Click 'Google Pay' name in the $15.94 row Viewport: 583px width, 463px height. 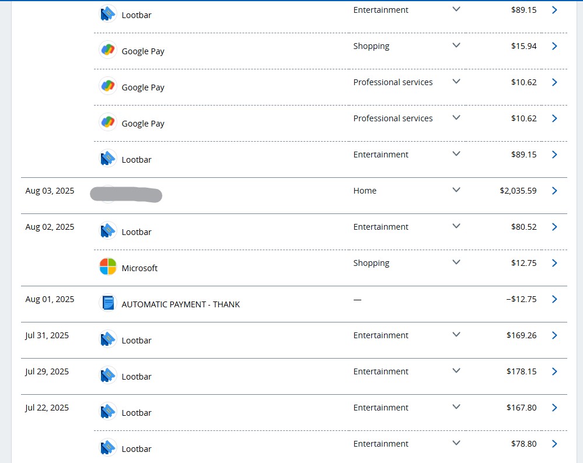143,51
